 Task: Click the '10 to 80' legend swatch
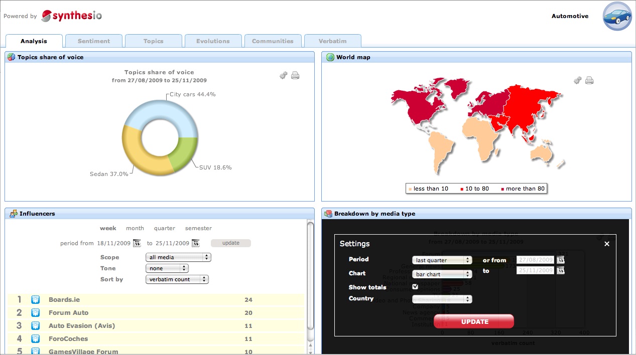tap(461, 189)
